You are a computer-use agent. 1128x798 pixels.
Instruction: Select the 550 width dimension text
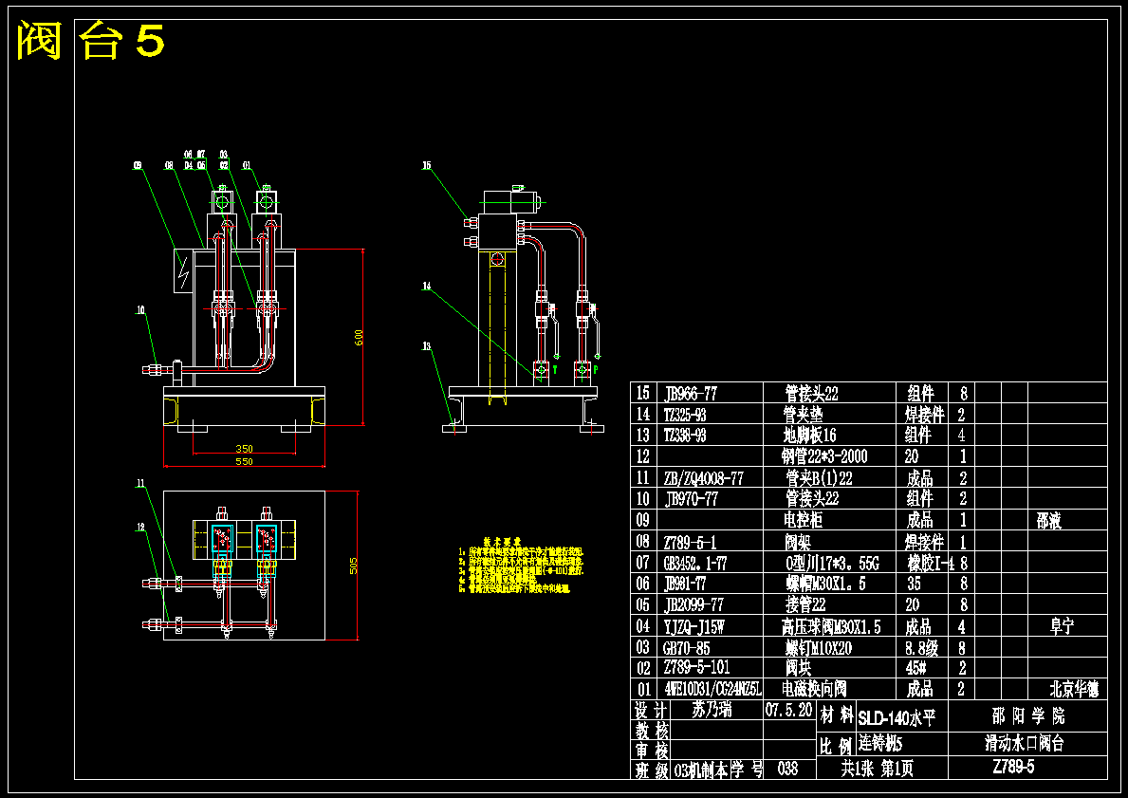point(244,461)
